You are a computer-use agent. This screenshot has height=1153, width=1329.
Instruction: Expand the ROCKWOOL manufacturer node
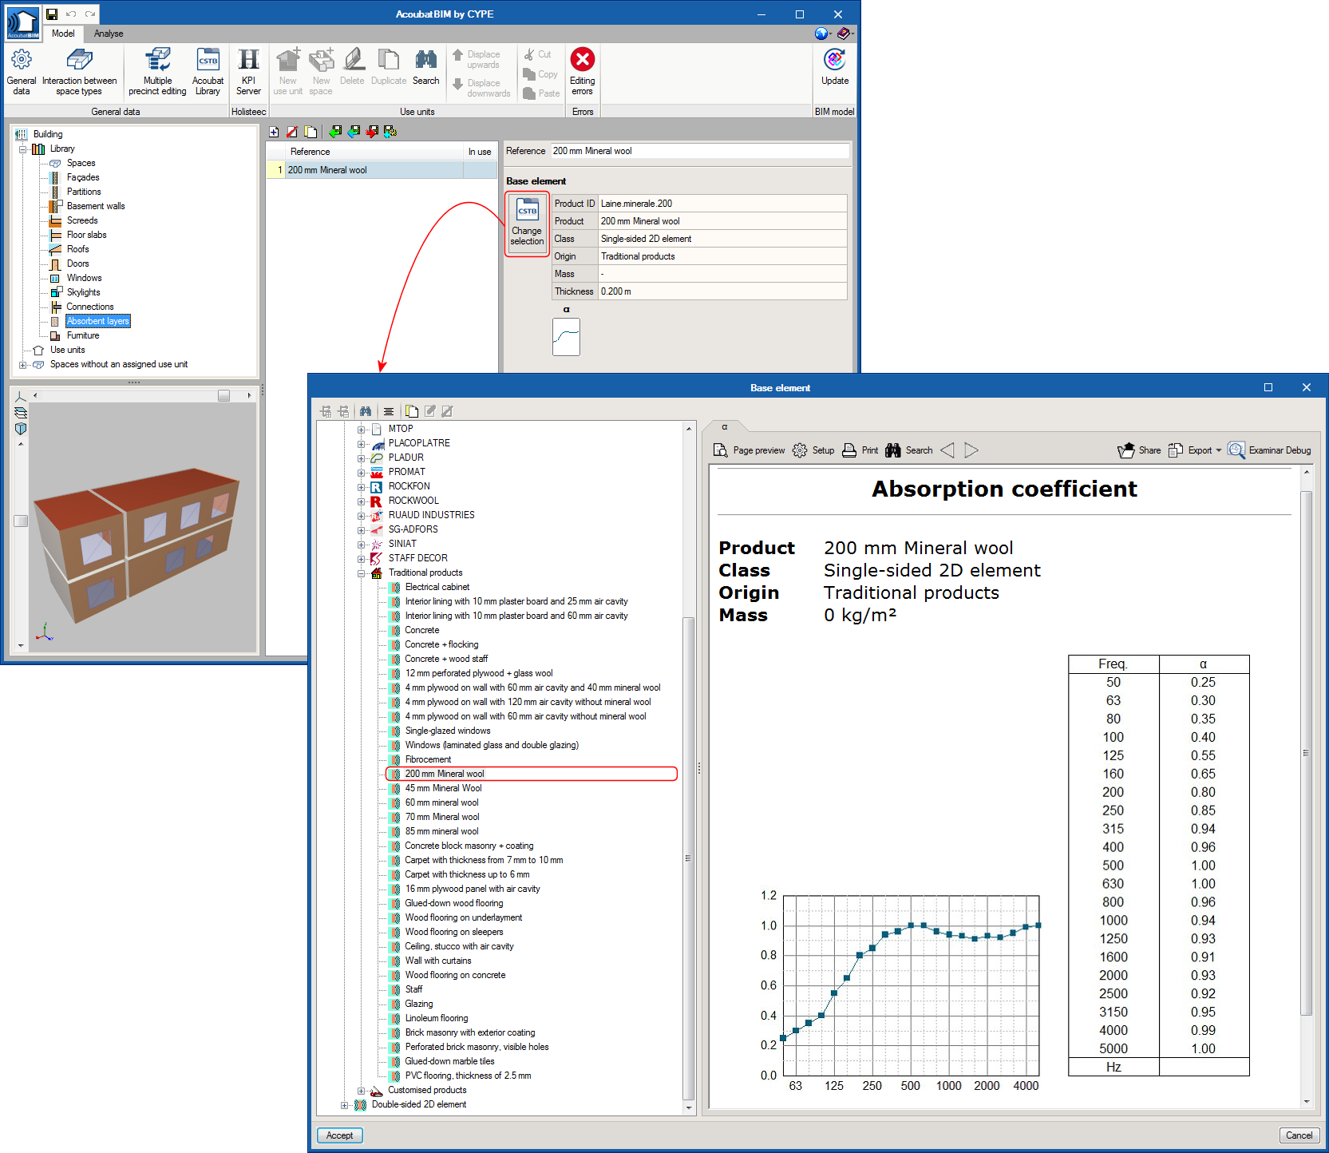point(361,501)
